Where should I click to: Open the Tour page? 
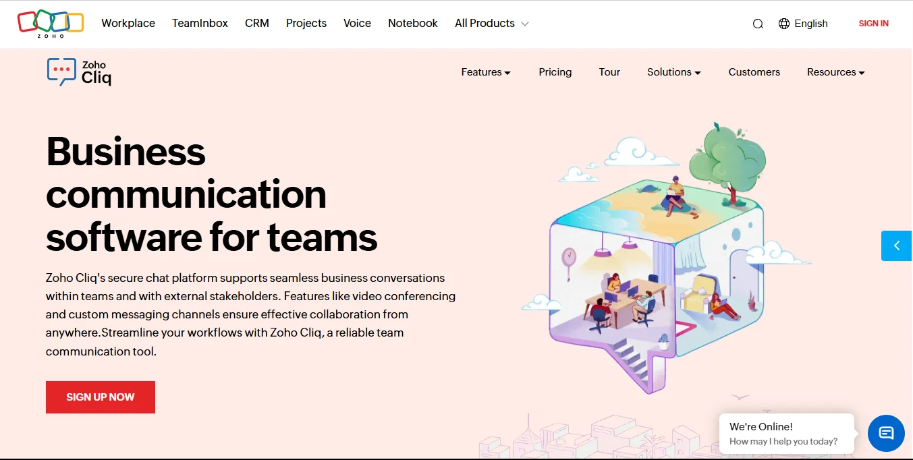(x=609, y=72)
